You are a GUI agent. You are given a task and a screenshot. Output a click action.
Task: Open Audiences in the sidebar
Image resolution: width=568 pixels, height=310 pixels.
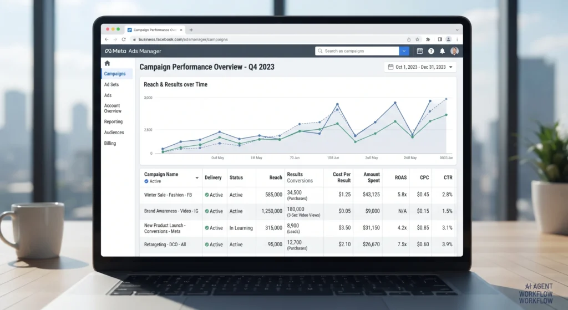pyautogui.click(x=114, y=133)
